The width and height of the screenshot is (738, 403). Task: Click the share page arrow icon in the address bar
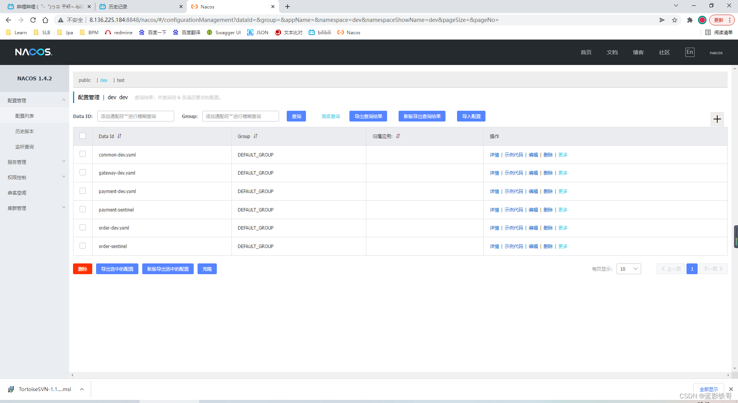pyautogui.click(x=662, y=20)
